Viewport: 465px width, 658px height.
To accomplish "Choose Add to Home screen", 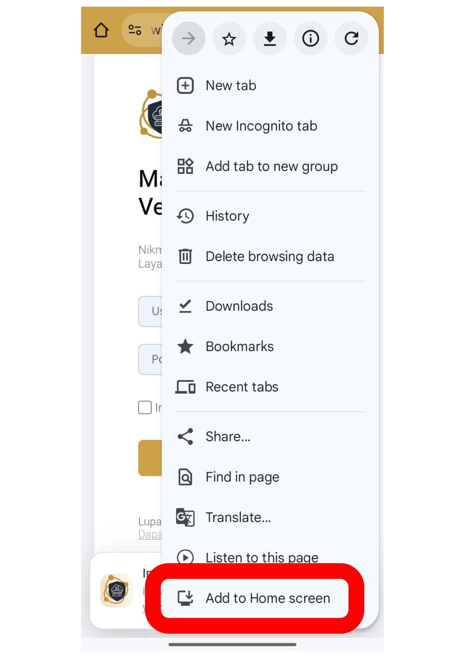I will click(x=255, y=598).
